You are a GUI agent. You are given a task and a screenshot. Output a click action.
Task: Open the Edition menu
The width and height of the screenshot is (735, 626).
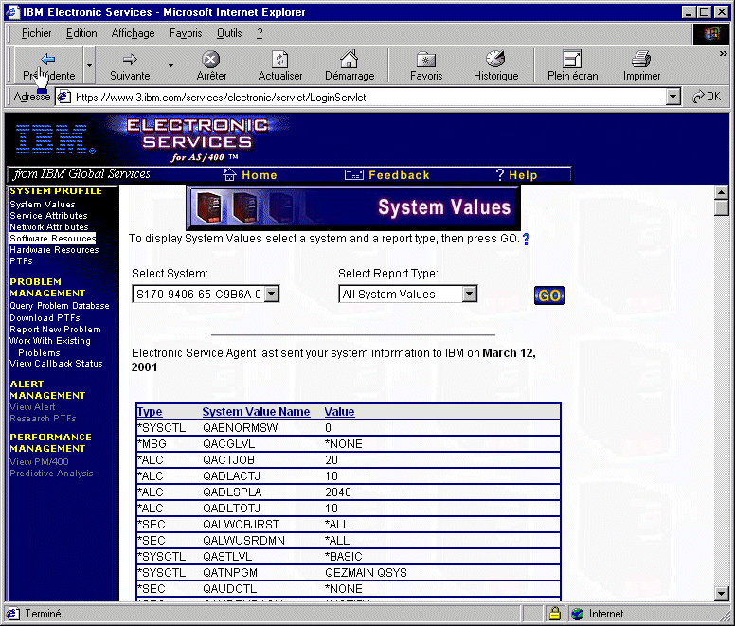click(81, 33)
